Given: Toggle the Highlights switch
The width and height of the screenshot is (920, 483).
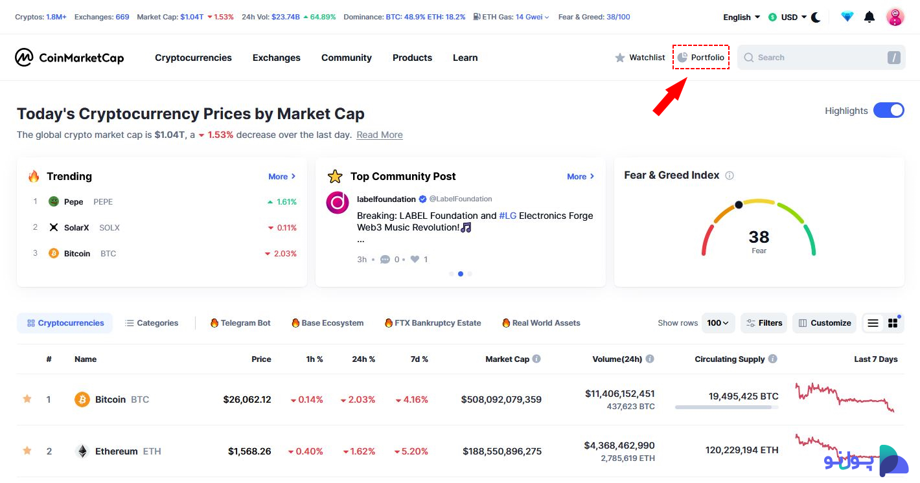Looking at the screenshot, I should [888, 110].
